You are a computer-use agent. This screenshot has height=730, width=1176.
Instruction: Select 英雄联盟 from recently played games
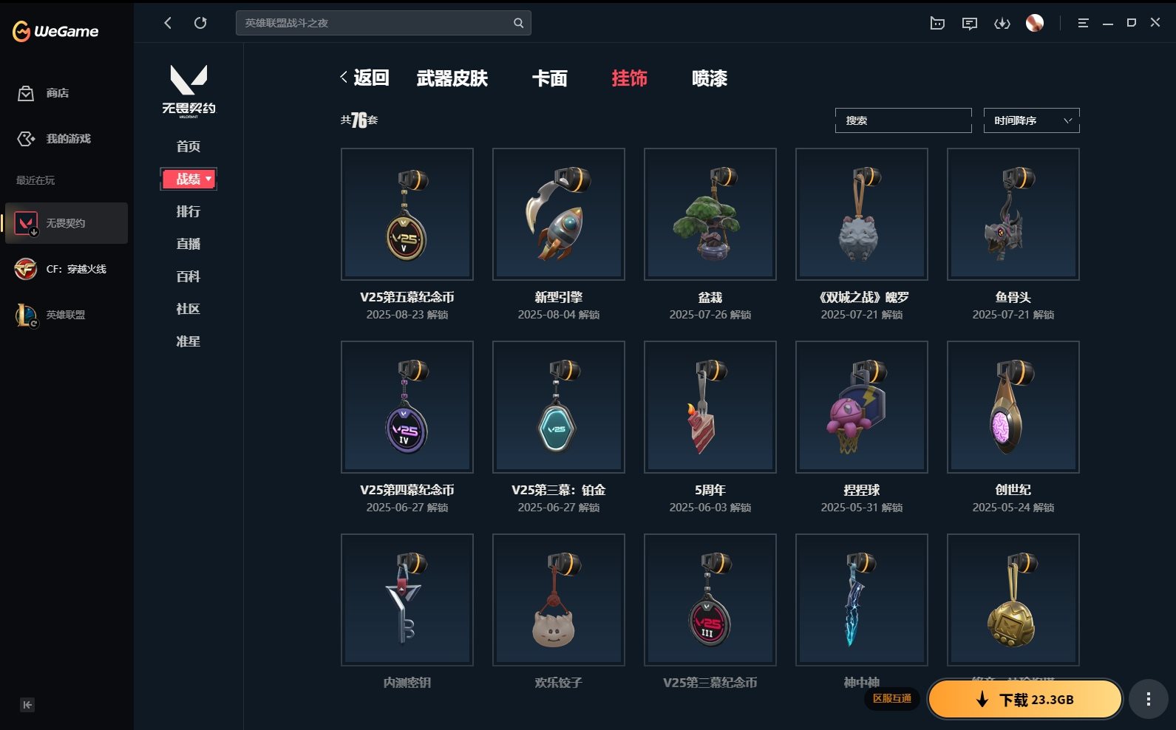point(67,315)
